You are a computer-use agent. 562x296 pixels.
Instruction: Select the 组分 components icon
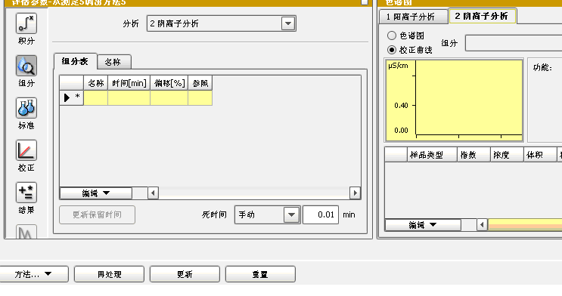point(26,66)
